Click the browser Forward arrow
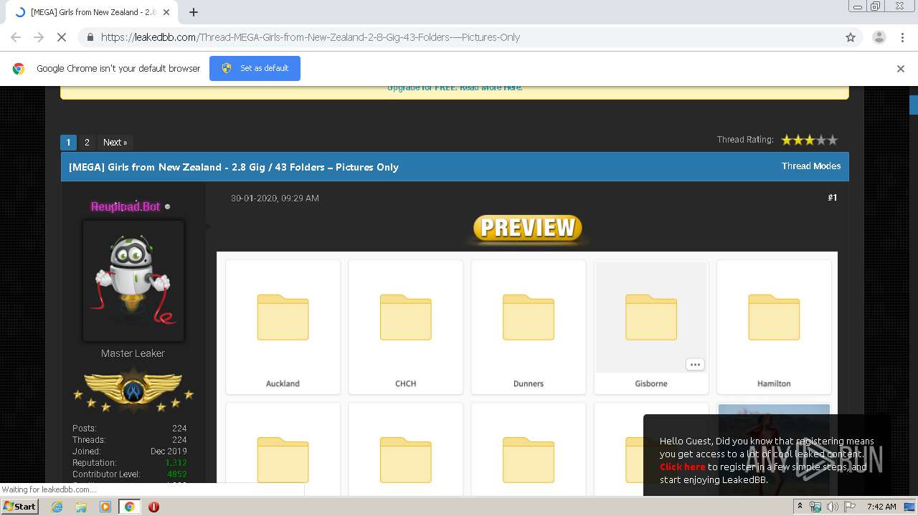The width and height of the screenshot is (918, 516). pyautogui.click(x=39, y=37)
